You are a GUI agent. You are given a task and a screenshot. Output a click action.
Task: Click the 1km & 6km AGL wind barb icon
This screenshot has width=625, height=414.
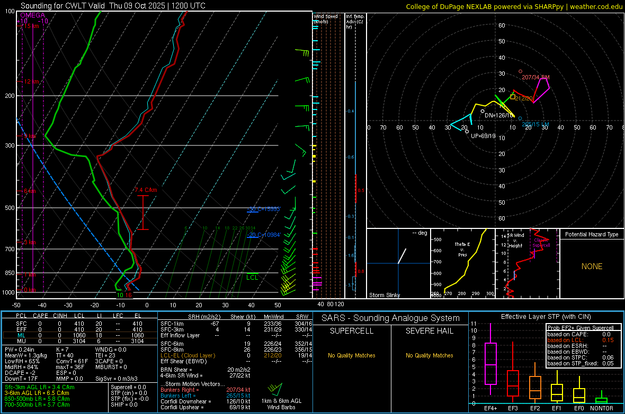(x=275, y=389)
